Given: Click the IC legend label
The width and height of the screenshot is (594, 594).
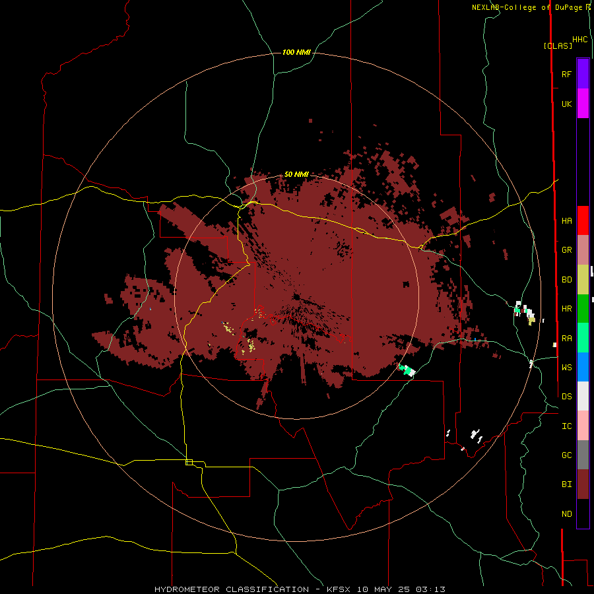Looking at the screenshot, I should point(567,426).
